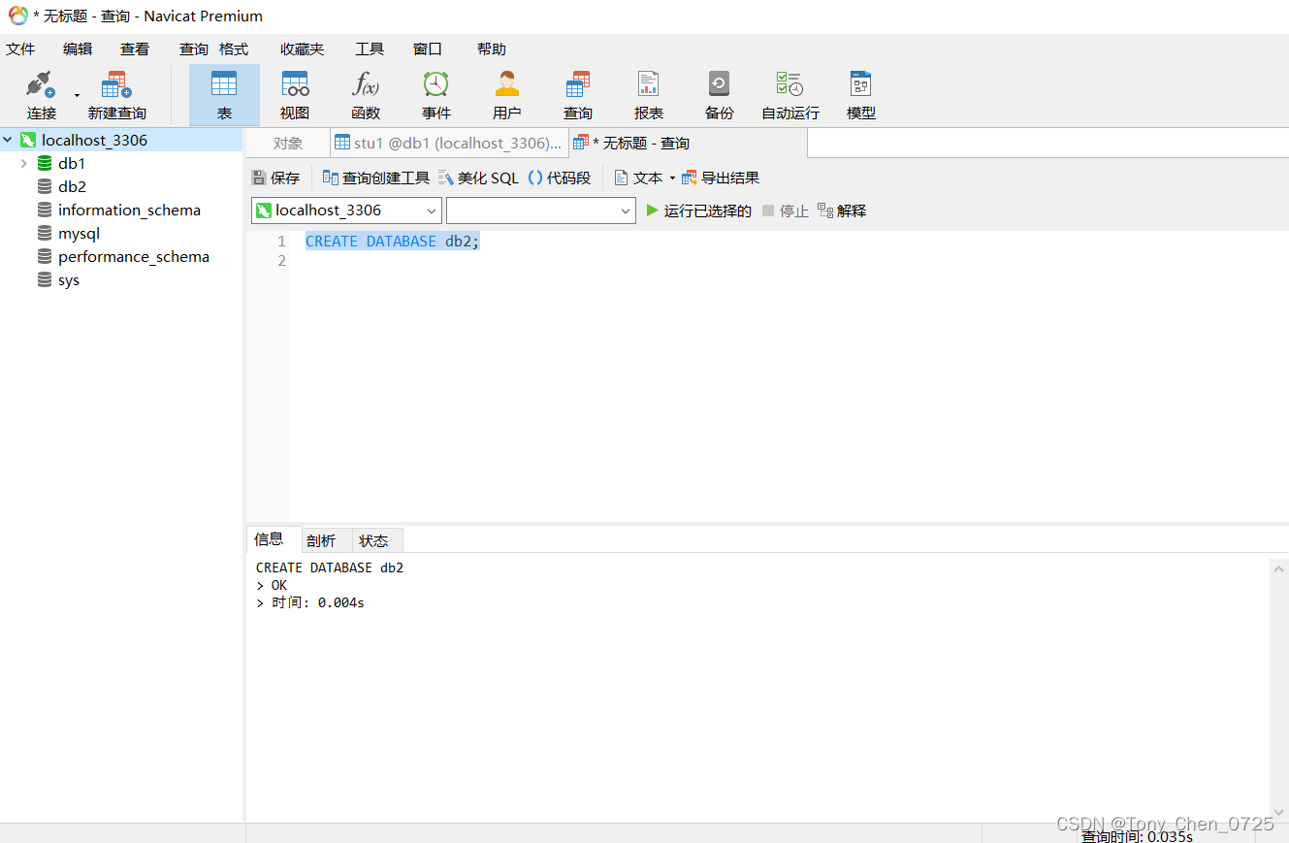Open the Backup (备份) toolbar icon

[720, 96]
